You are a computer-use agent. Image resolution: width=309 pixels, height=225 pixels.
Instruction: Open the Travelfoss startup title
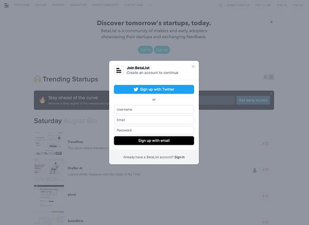point(75,142)
